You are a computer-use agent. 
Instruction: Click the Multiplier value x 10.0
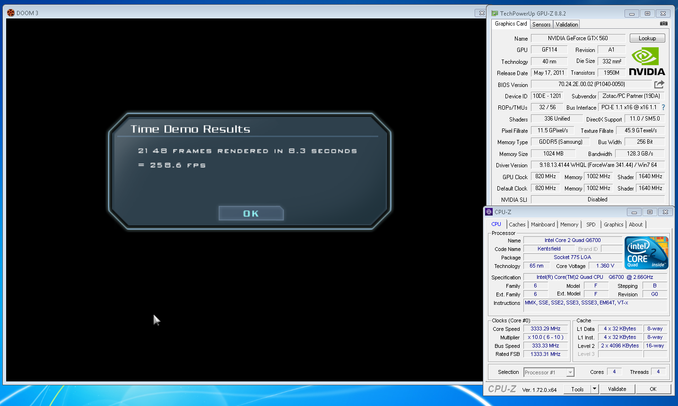click(545, 337)
